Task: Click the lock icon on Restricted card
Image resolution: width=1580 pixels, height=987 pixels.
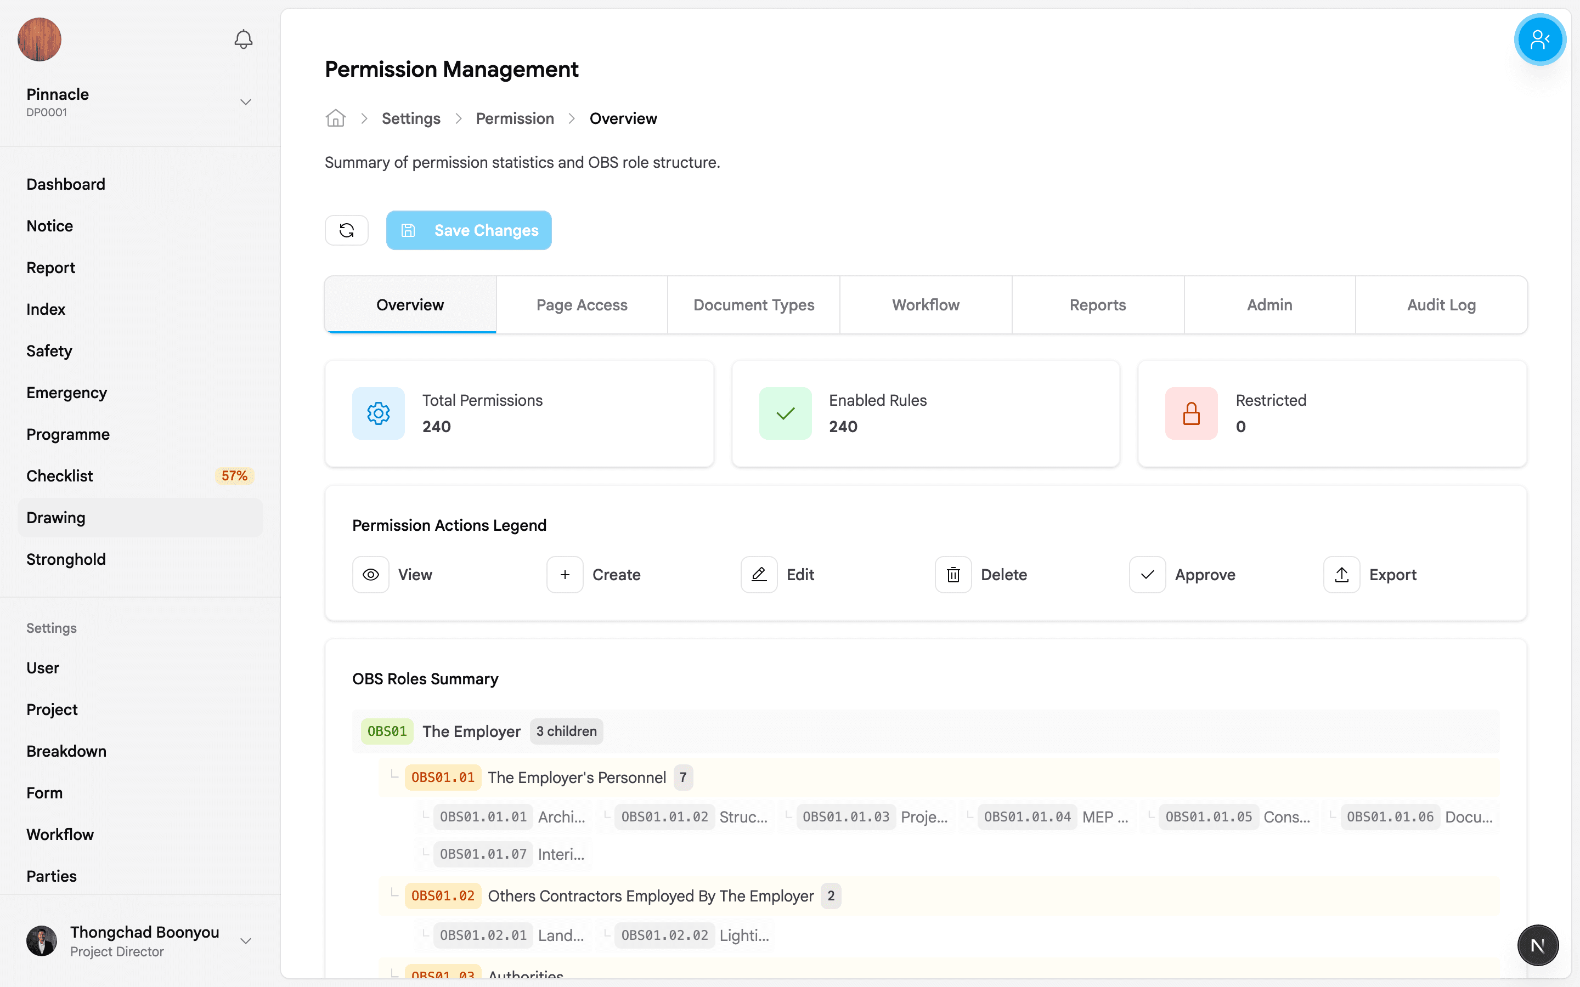Action: [1190, 413]
